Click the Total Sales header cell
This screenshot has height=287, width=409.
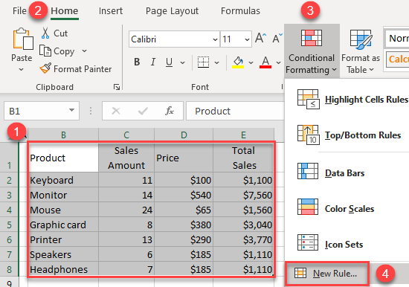pyautogui.click(x=243, y=158)
